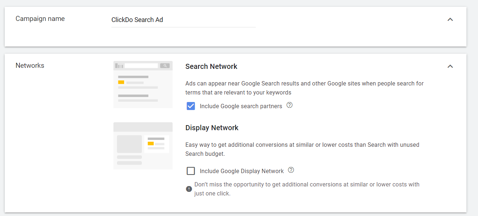
Task: Open help icon beside Google Display Network
Action: (x=291, y=170)
